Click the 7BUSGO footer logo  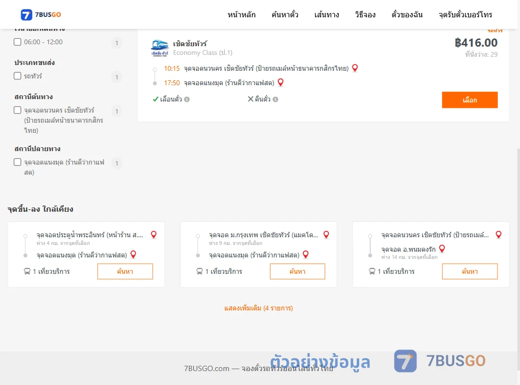coord(440,361)
